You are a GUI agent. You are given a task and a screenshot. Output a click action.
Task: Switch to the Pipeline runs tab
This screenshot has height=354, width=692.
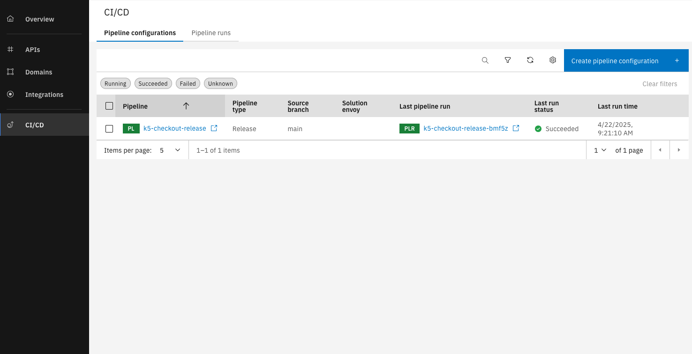[211, 33]
